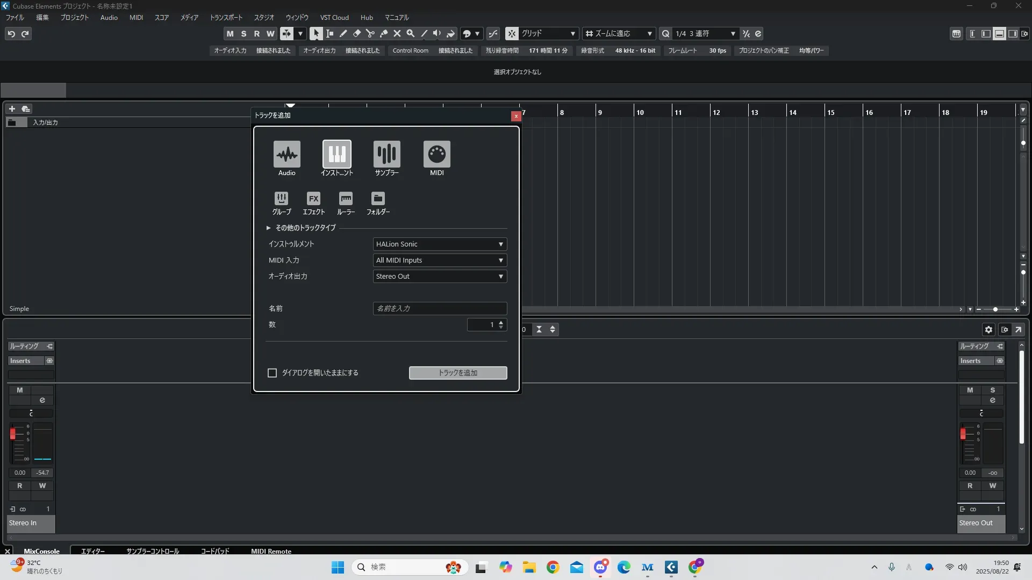This screenshot has height=580, width=1032.
Task: Select the MIDI track type icon
Action: [x=436, y=155]
